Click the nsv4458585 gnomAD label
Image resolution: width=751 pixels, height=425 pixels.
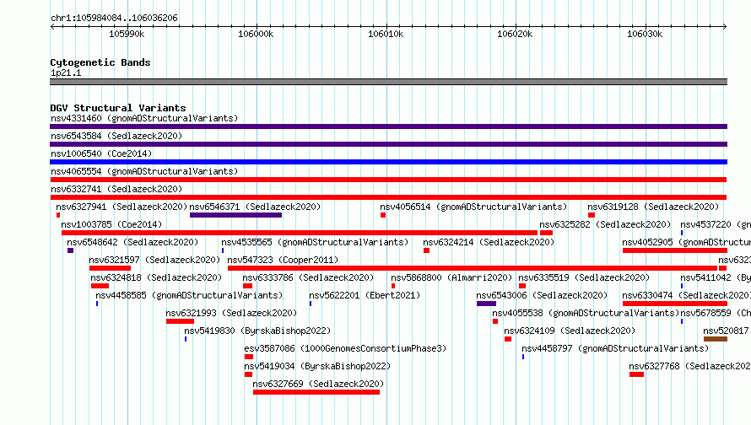(189, 295)
